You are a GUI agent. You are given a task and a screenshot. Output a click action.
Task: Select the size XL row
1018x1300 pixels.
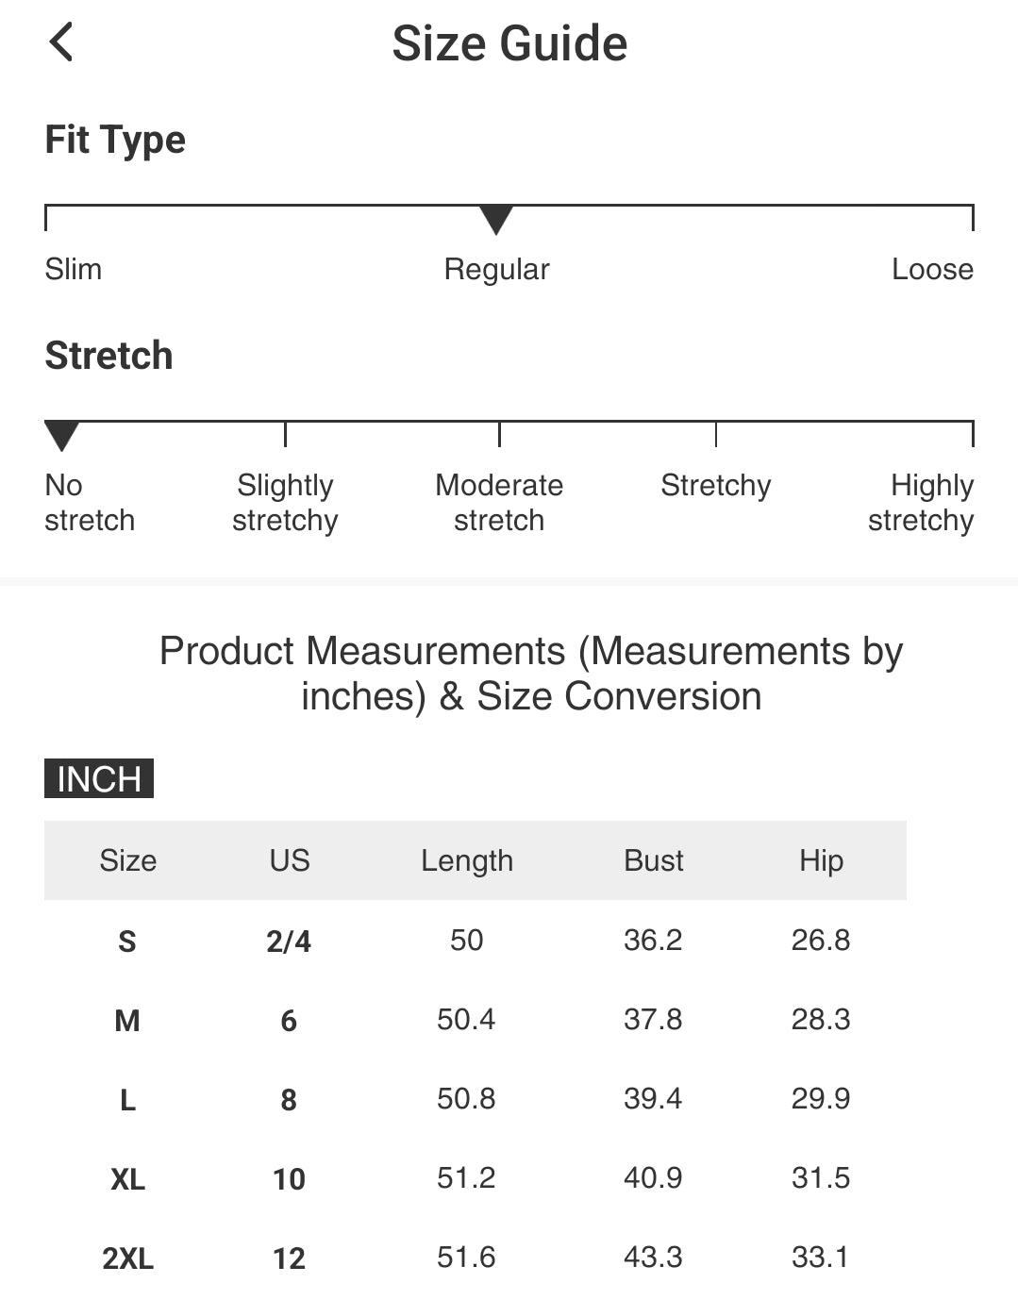click(476, 1178)
